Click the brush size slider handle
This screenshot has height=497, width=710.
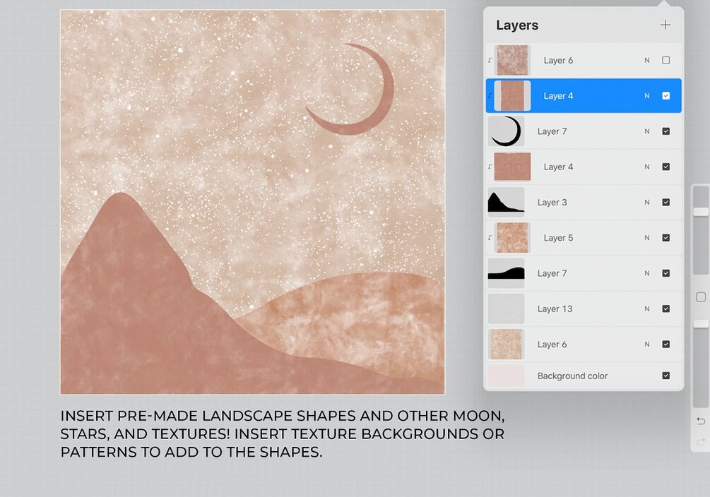coord(701,212)
